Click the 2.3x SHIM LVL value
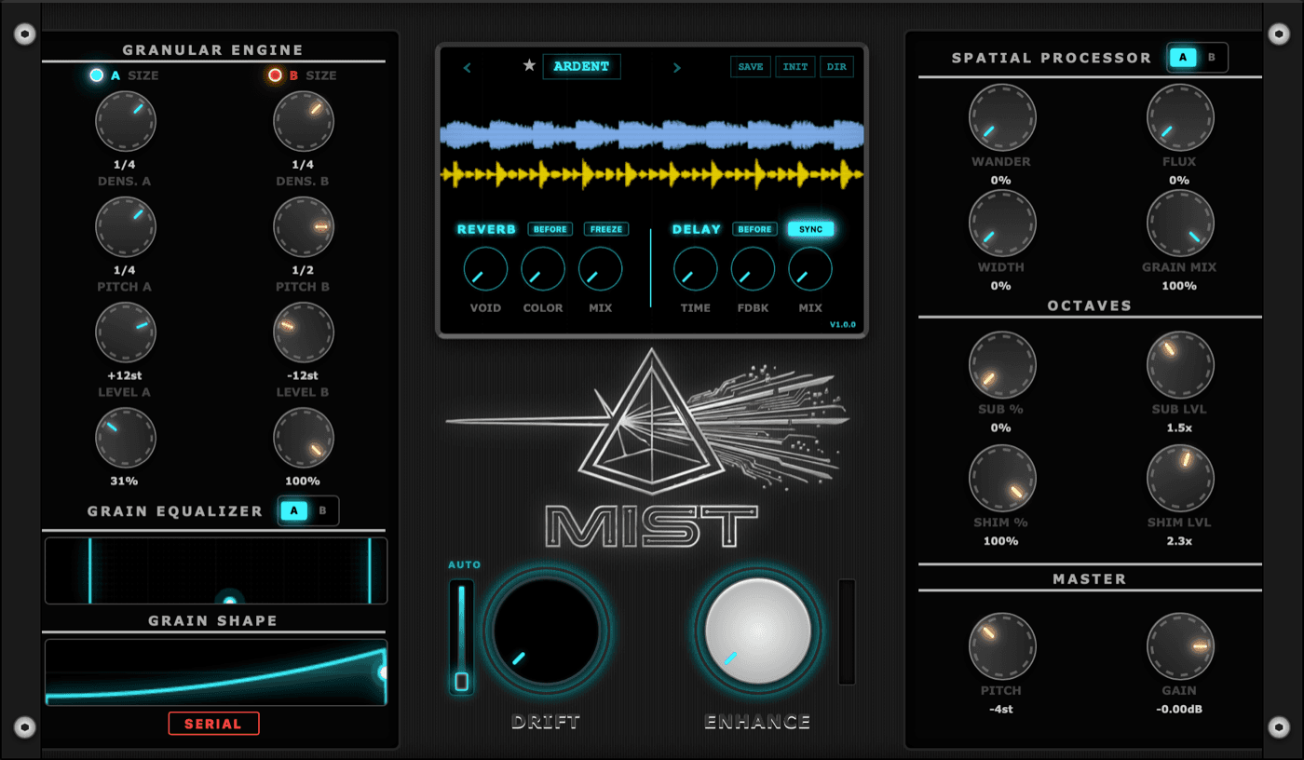This screenshot has width=1304, height=760. [1179, 541]
